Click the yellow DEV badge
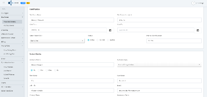207x97 pixels. point(28,3)
